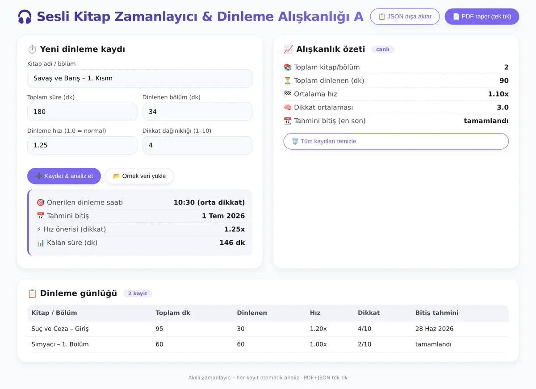Click the Dikkat column header
This screenshot has height=389, width=536.
pyautogui.click(x=369, y=313)
